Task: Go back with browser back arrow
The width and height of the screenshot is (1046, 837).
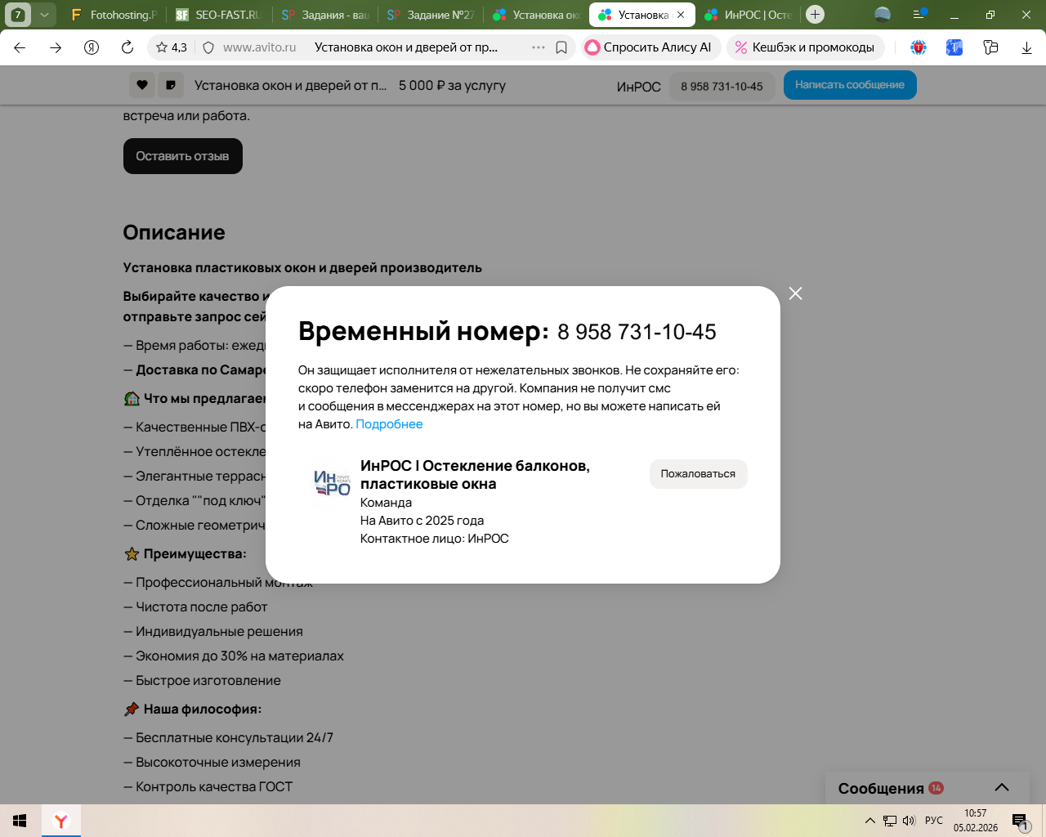Action: 20,47
